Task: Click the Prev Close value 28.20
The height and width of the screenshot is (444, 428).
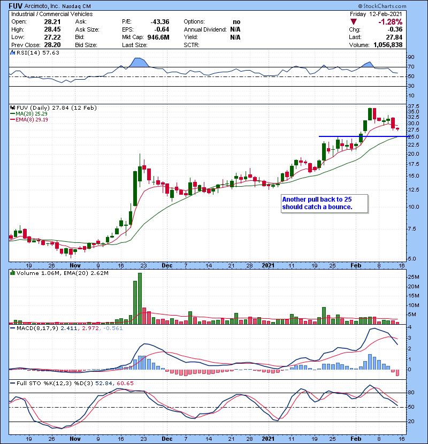Action: [x=52, y=45]
